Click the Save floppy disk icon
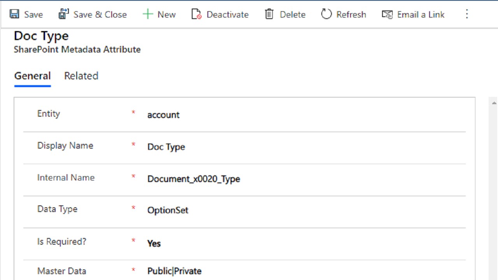Image resolution: width=498 pixels, height=280 pixels. 14,14
